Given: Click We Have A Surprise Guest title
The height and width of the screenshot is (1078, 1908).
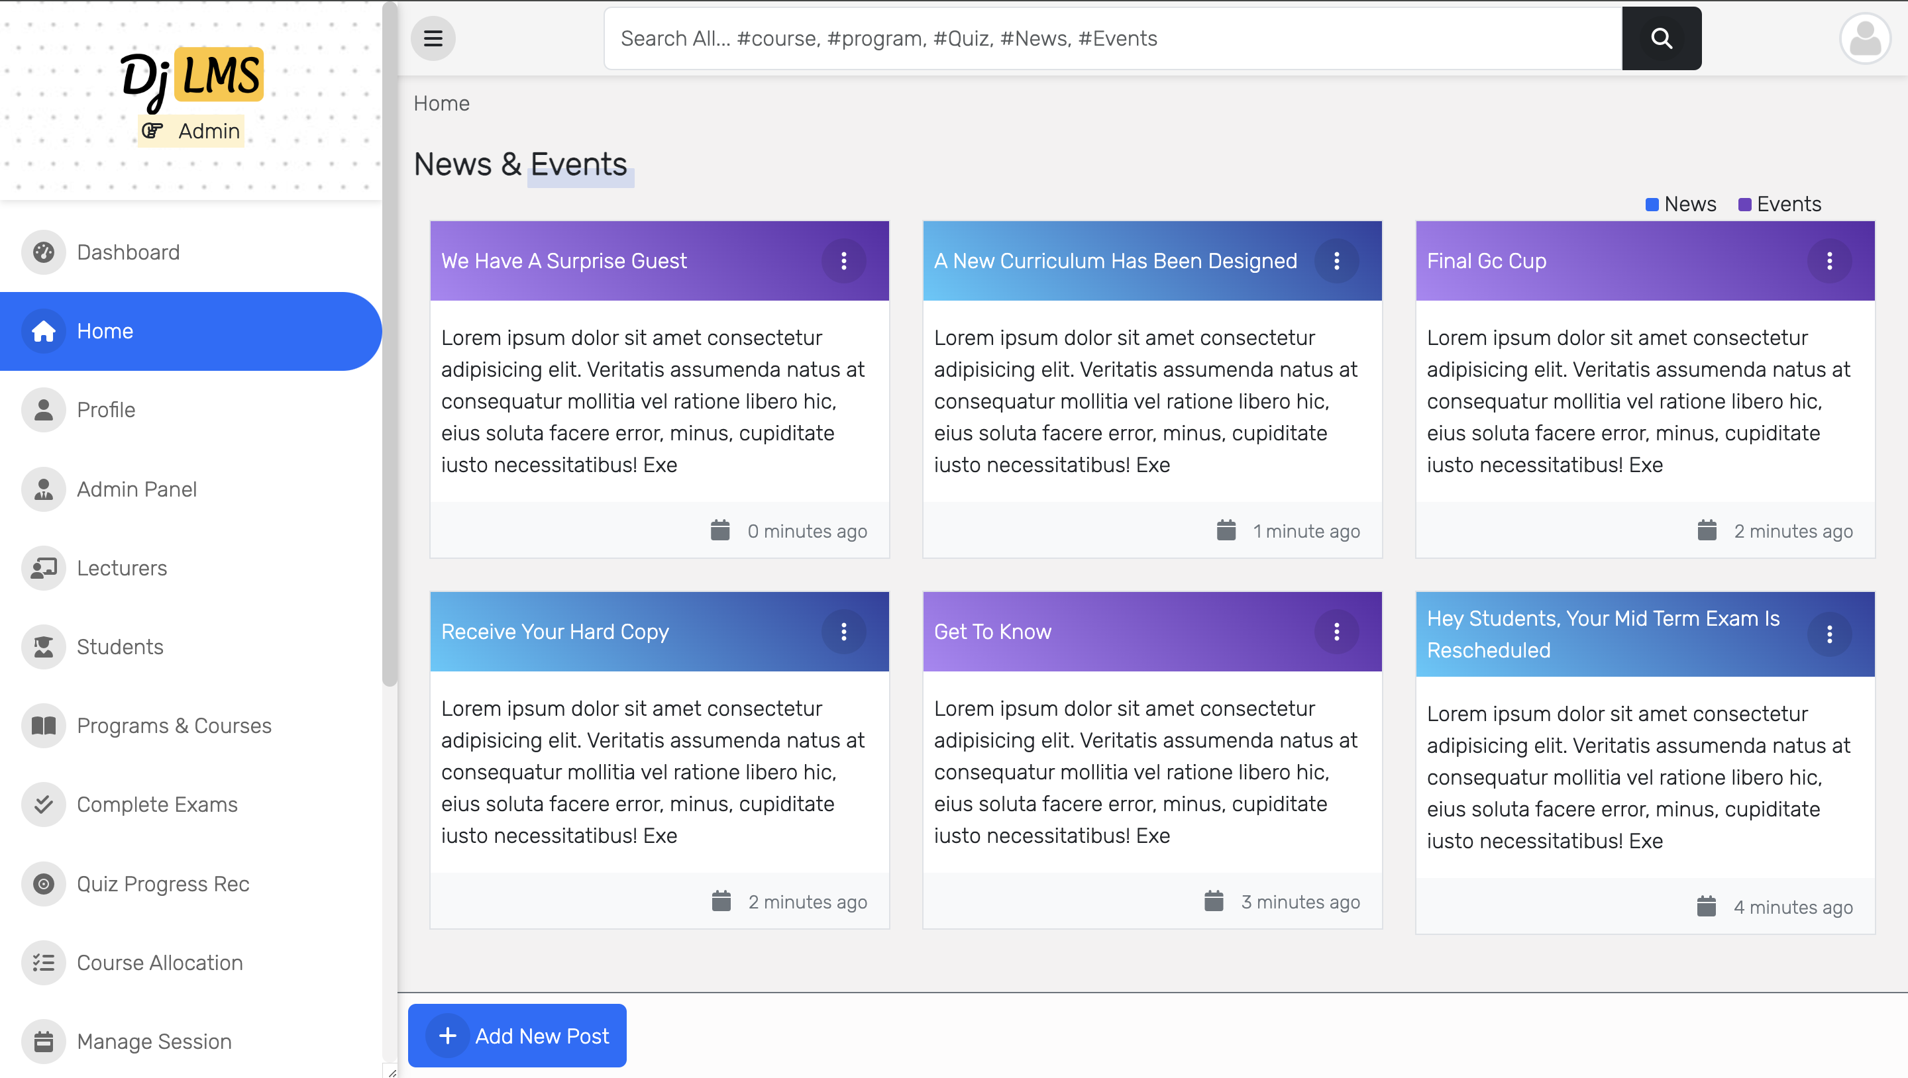Looking at the screenshot, I should coord(564,261).
